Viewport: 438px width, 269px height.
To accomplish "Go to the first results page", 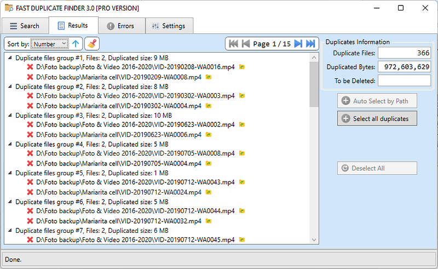I will click(x=233, y=44).
